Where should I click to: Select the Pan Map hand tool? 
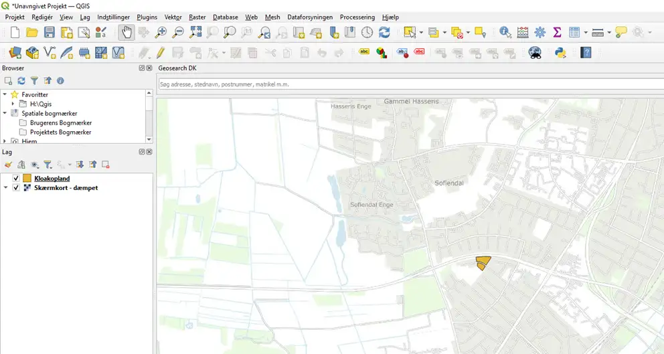tap(127, 32)
